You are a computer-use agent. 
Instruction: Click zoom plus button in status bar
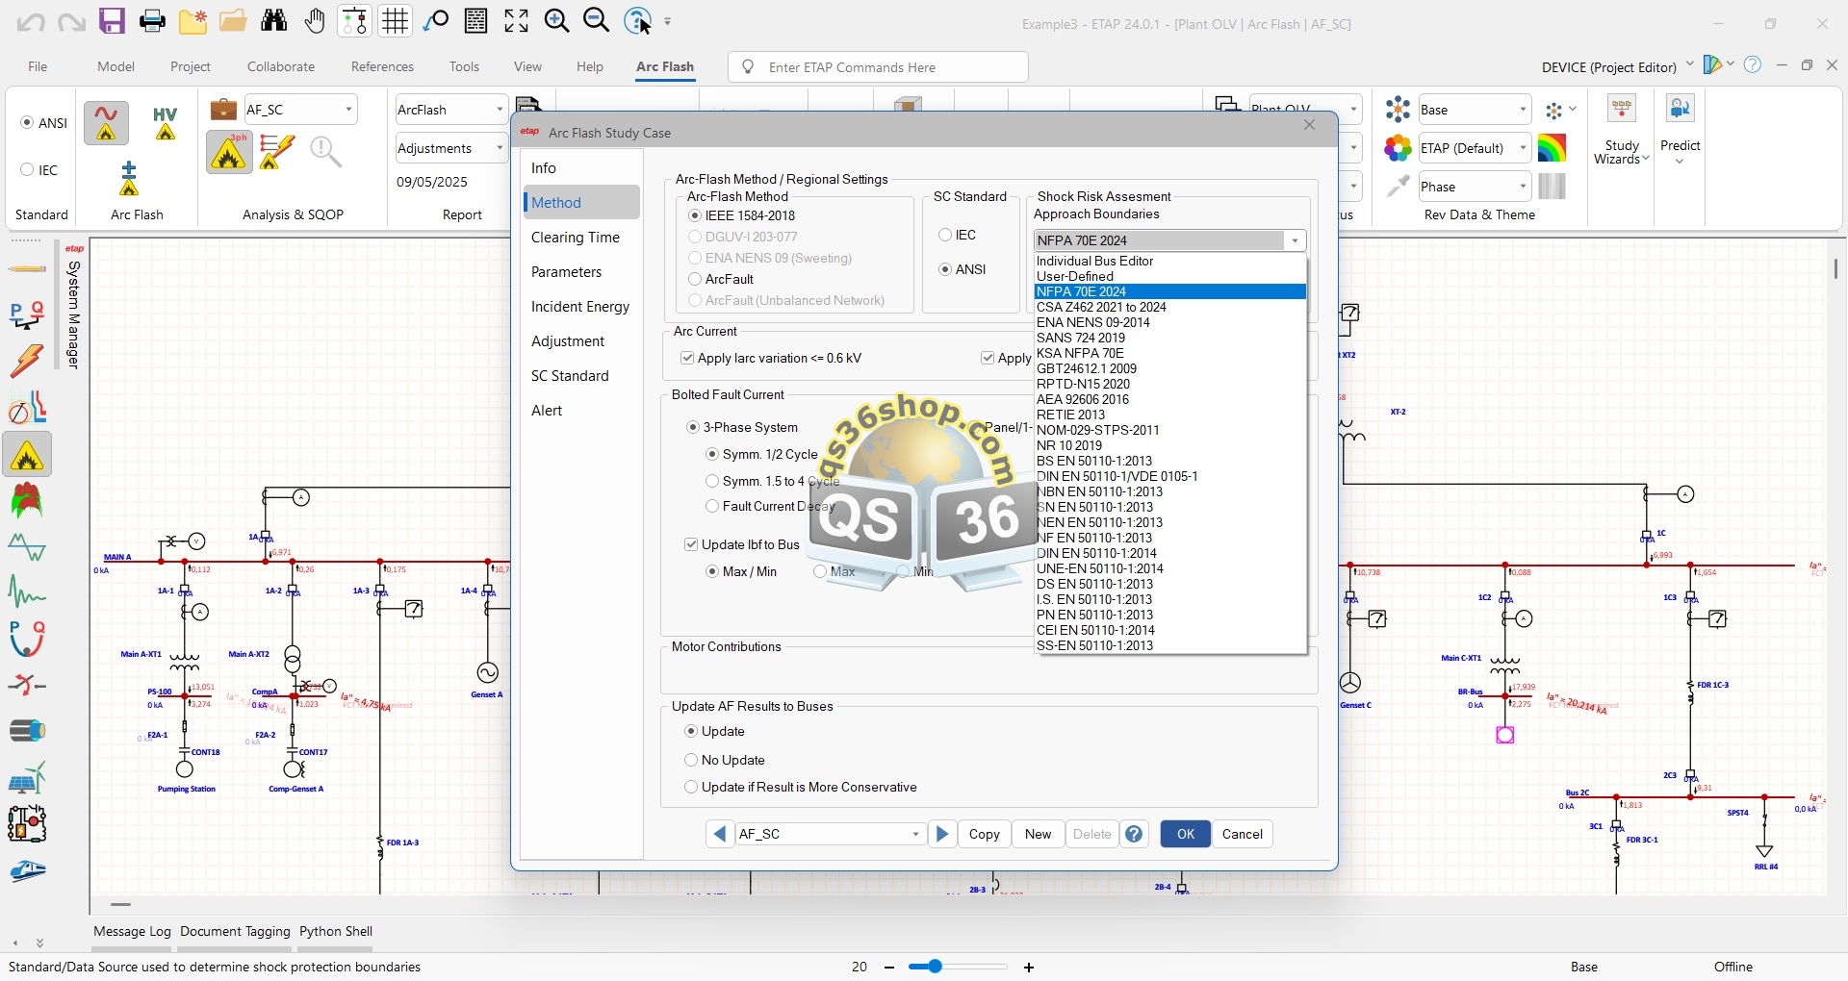coord(1029,968)
